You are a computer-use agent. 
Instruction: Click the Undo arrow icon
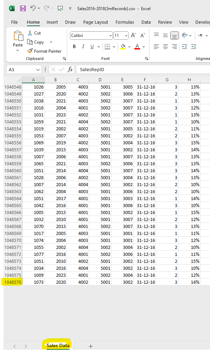(33, 8)
